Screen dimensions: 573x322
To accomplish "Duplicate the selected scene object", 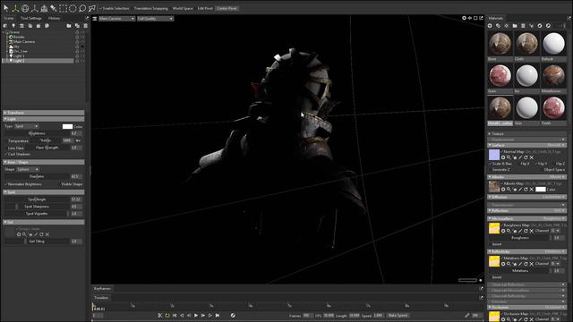I will coord(77,26).
